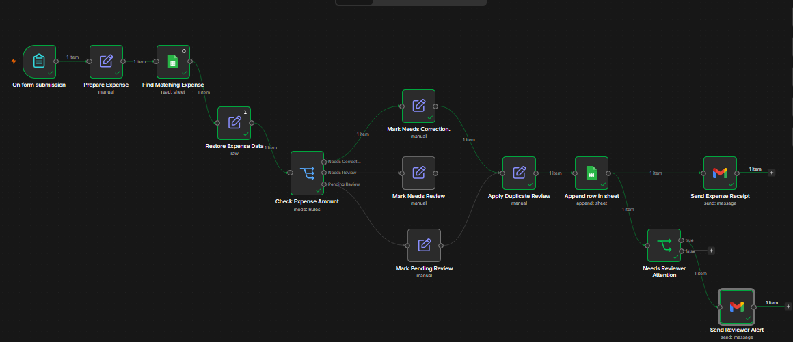
Task: Add node on the false branch
Action: (711, 251)
